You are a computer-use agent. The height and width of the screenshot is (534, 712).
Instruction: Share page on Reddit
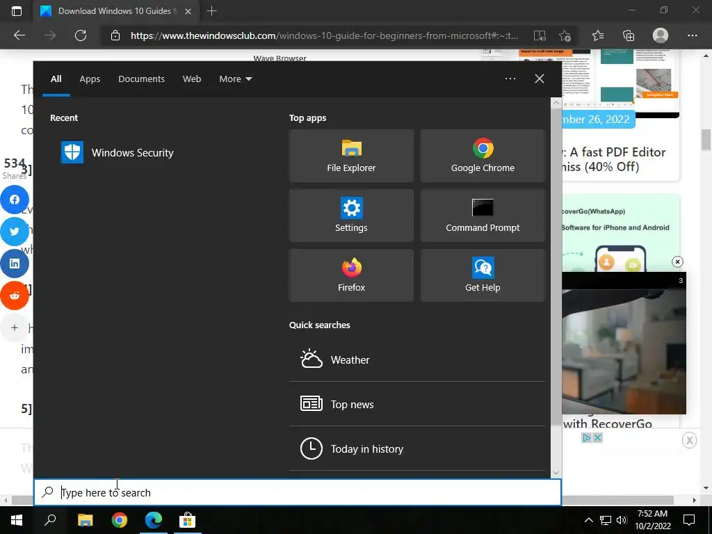(15, 296)
